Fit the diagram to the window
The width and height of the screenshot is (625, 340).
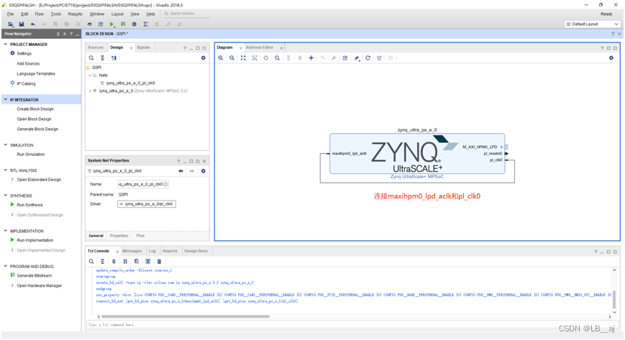click(x=243, y=58)
